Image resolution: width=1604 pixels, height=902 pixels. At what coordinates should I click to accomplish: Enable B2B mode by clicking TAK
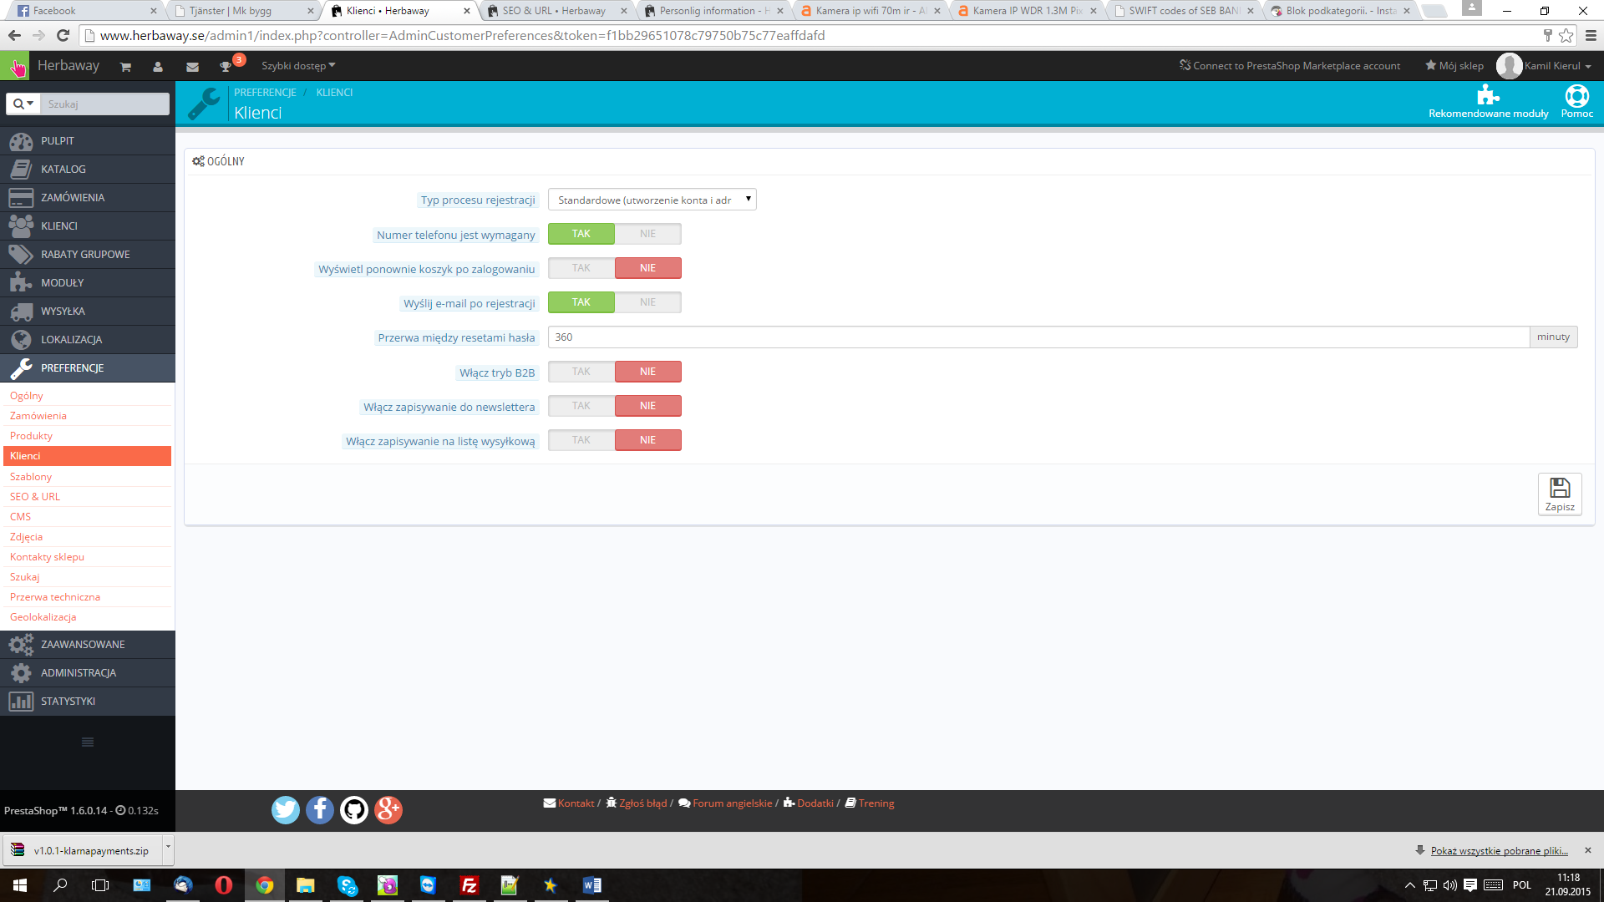click(581, 372)
